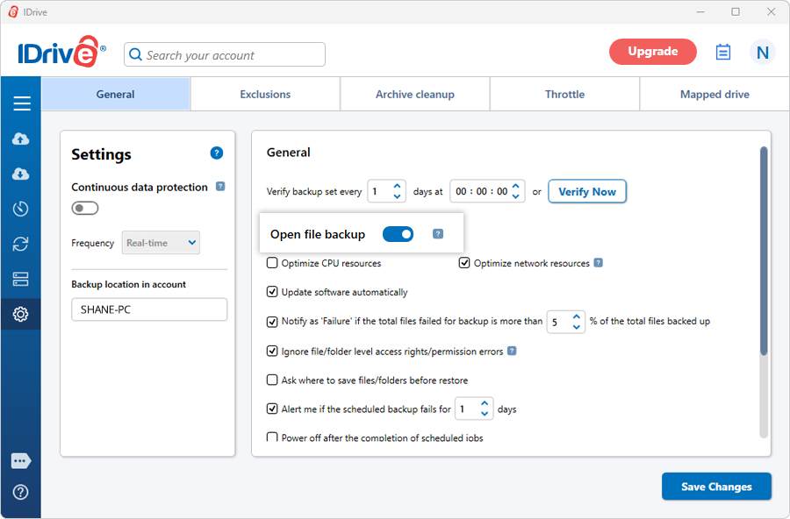Increase scheduled backup fail alert days

point(485,404)
